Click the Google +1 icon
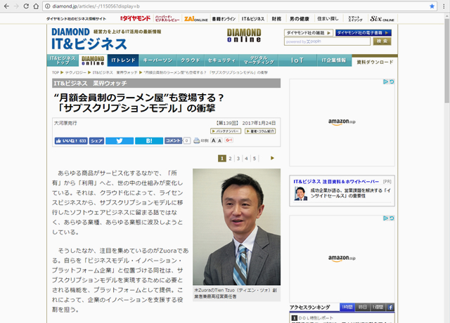 pyautogui.click(x=229, y=140)
